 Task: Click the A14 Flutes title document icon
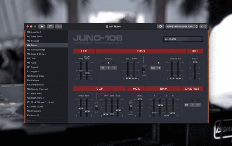[107, 27]
